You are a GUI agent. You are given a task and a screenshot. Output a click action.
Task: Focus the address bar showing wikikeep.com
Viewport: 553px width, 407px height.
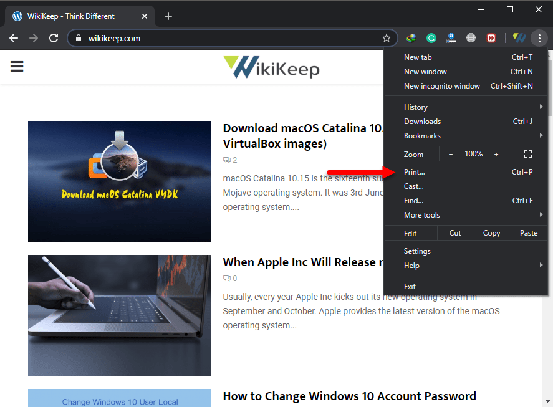pos(233,38)
